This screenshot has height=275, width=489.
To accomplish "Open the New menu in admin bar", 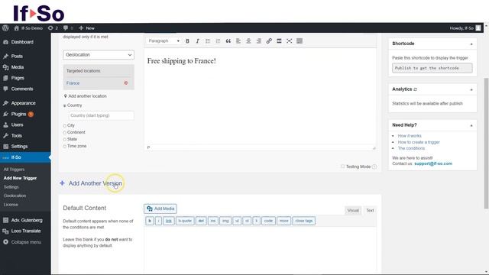I will pyautogui.click(x=86, y=28).
